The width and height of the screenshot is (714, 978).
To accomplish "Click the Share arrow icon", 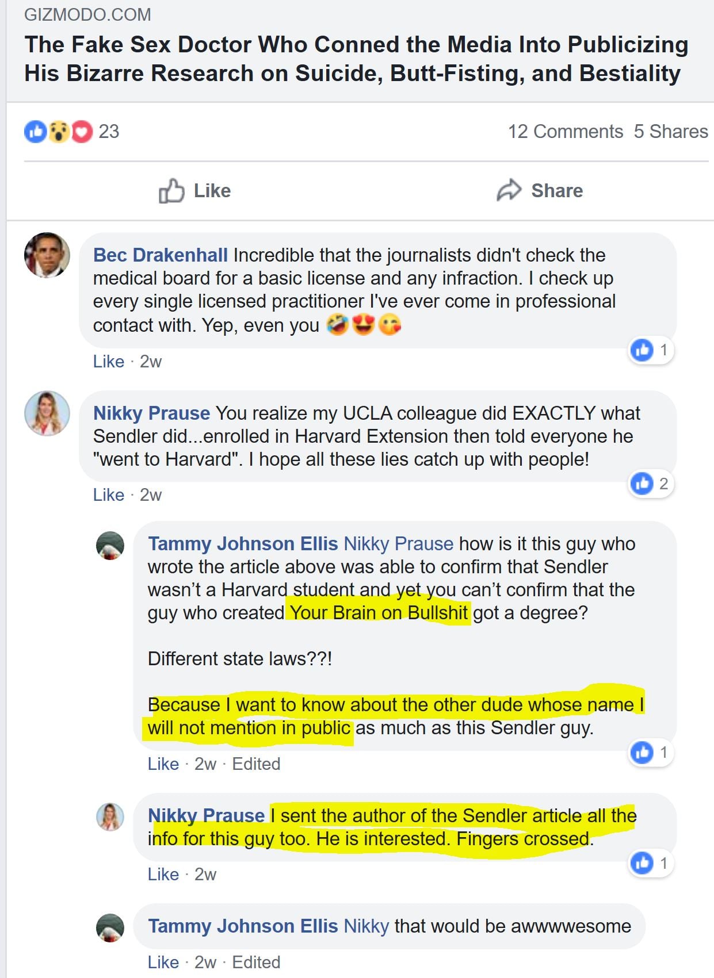I will point(509,190).
